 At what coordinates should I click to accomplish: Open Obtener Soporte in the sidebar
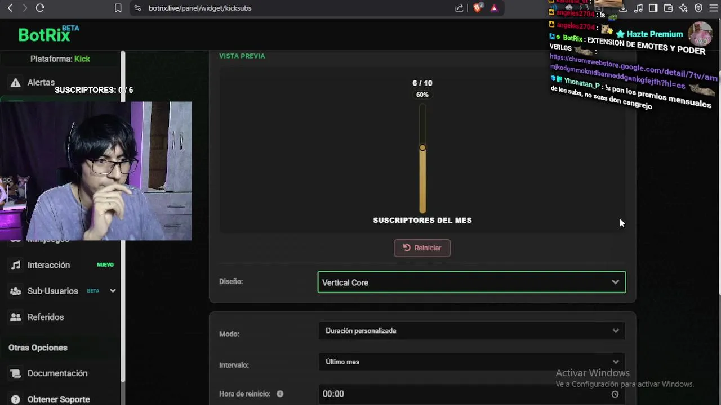click(x=59, y=399)
